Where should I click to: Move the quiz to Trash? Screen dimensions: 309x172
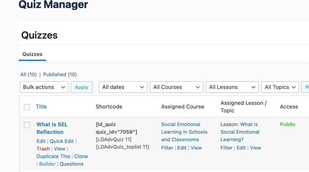pyautogui.click(x=43, y=149)
